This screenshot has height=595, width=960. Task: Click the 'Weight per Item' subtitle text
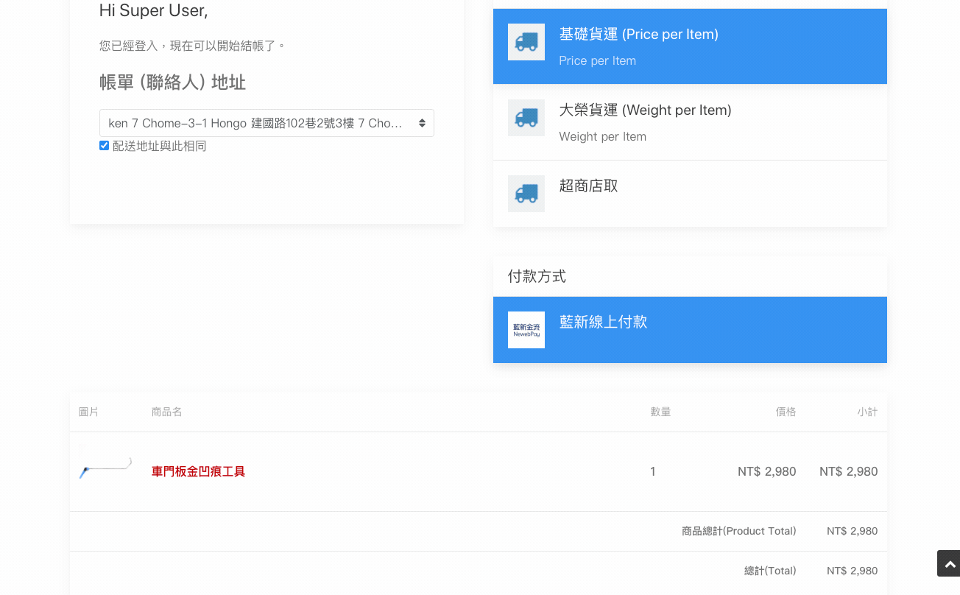click(602, 136)
